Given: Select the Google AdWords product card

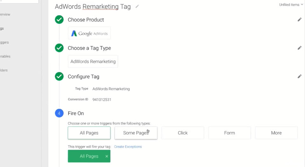Looking at the screenshot, I should point(89,33).
